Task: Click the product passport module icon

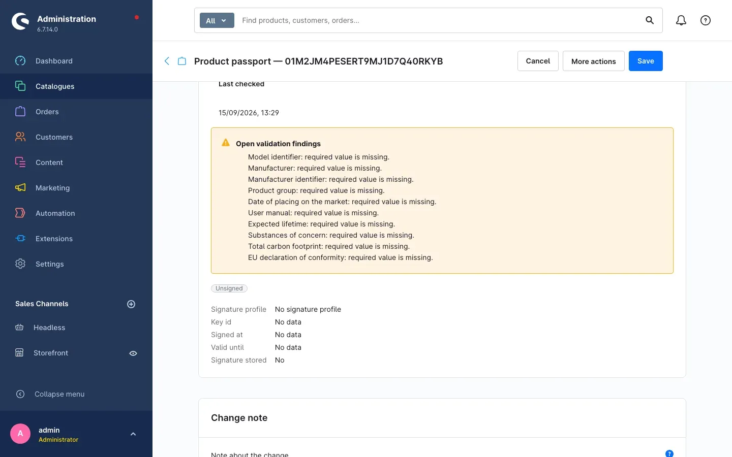Action: tap(182, 61)
